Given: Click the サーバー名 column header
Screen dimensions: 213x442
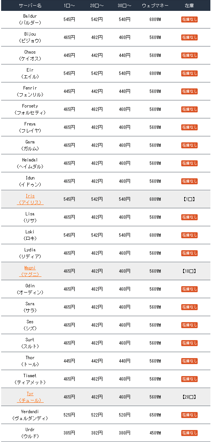Looking at the screenshot, I should (x=30, y=5).
